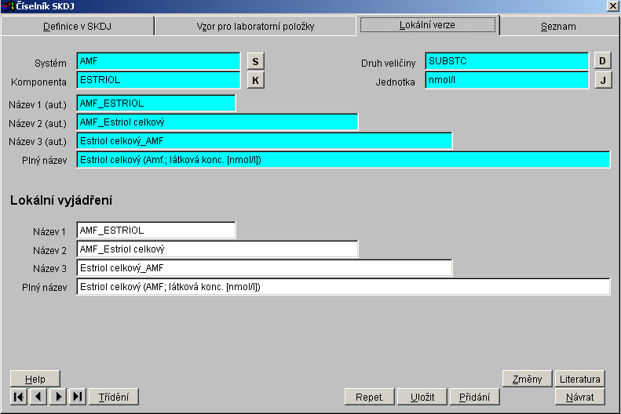Click the Návrat button
The height and width of the screenshot is (414, 621).
point(580,397)
